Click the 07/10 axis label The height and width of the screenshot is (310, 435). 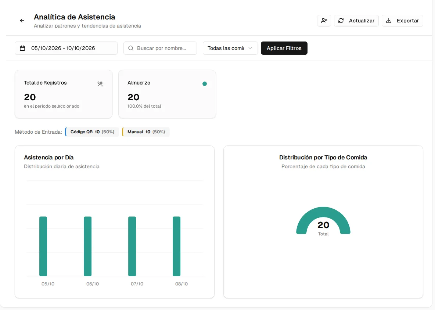137,284
